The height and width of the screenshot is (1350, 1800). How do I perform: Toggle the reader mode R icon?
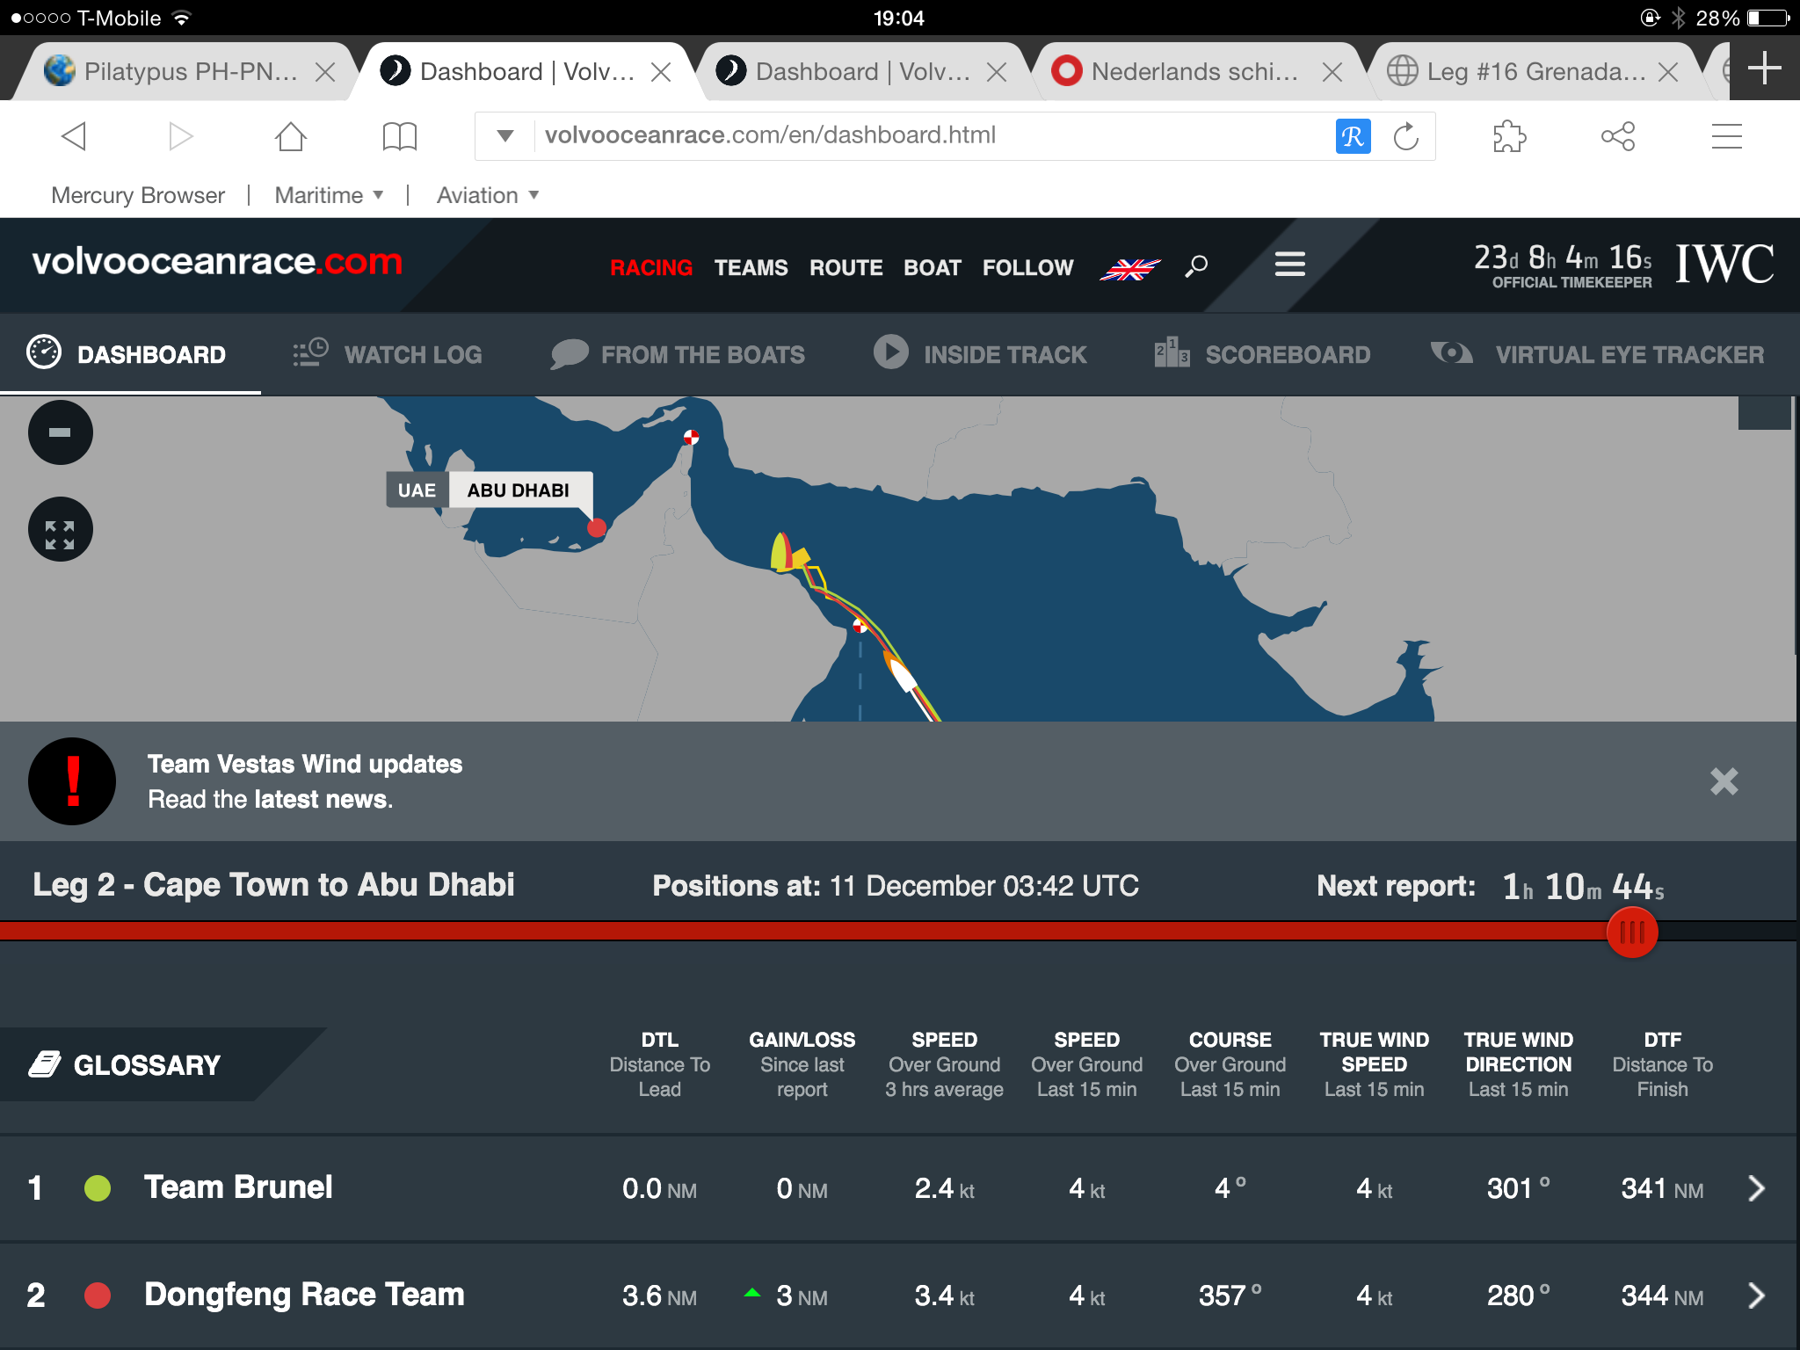coord(1353,136)
